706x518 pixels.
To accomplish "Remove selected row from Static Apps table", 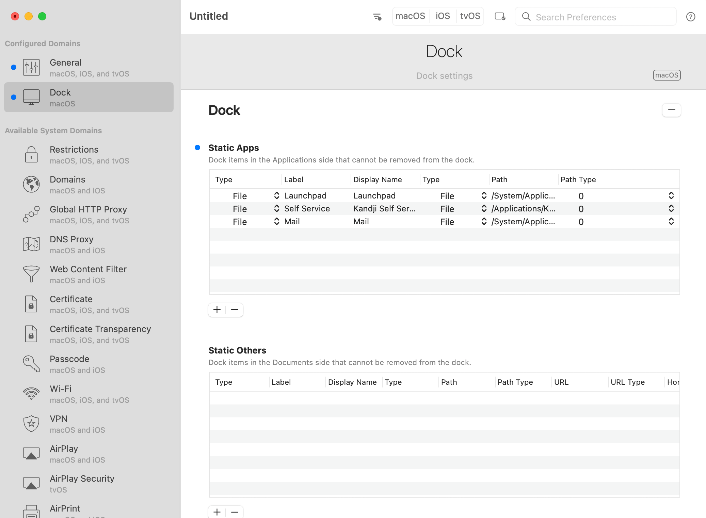I will tap(235, 310).
